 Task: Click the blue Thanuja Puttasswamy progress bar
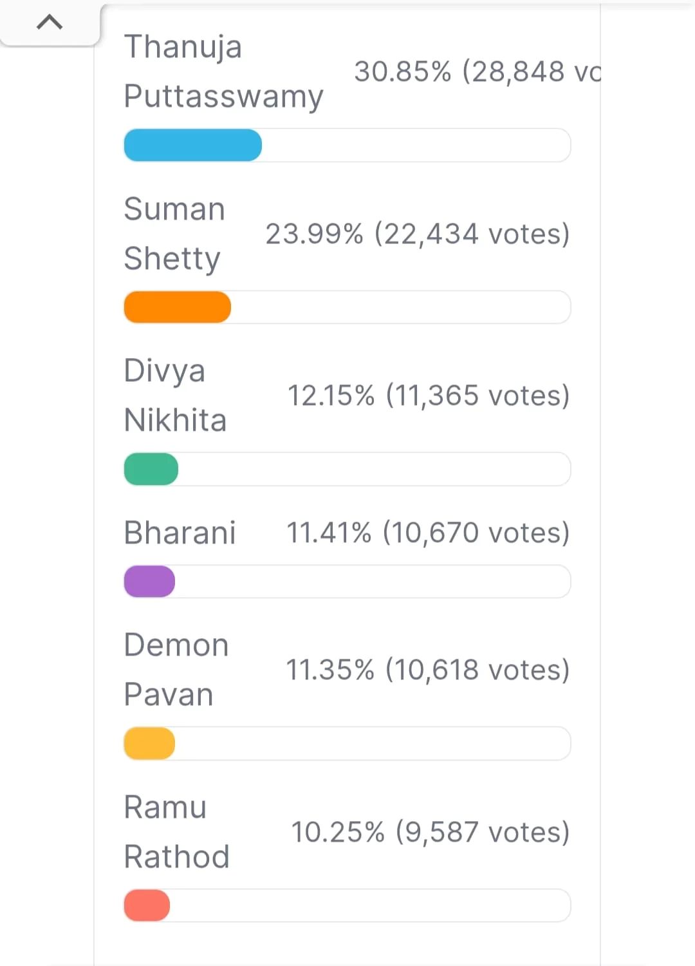193,146
